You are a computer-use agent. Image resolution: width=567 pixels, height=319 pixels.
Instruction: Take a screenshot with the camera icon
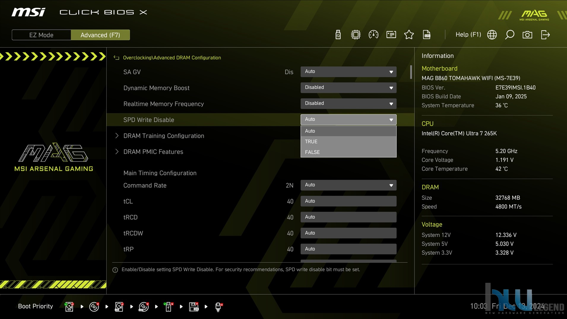point(527,35)
